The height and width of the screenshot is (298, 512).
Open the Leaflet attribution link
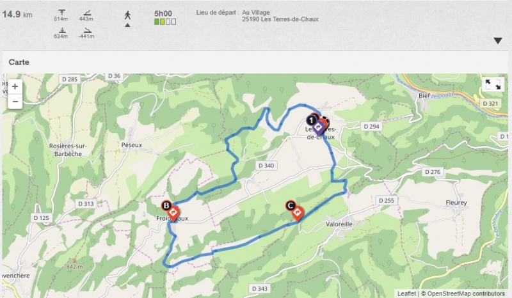pyautogui.click(x=406, y=294)
